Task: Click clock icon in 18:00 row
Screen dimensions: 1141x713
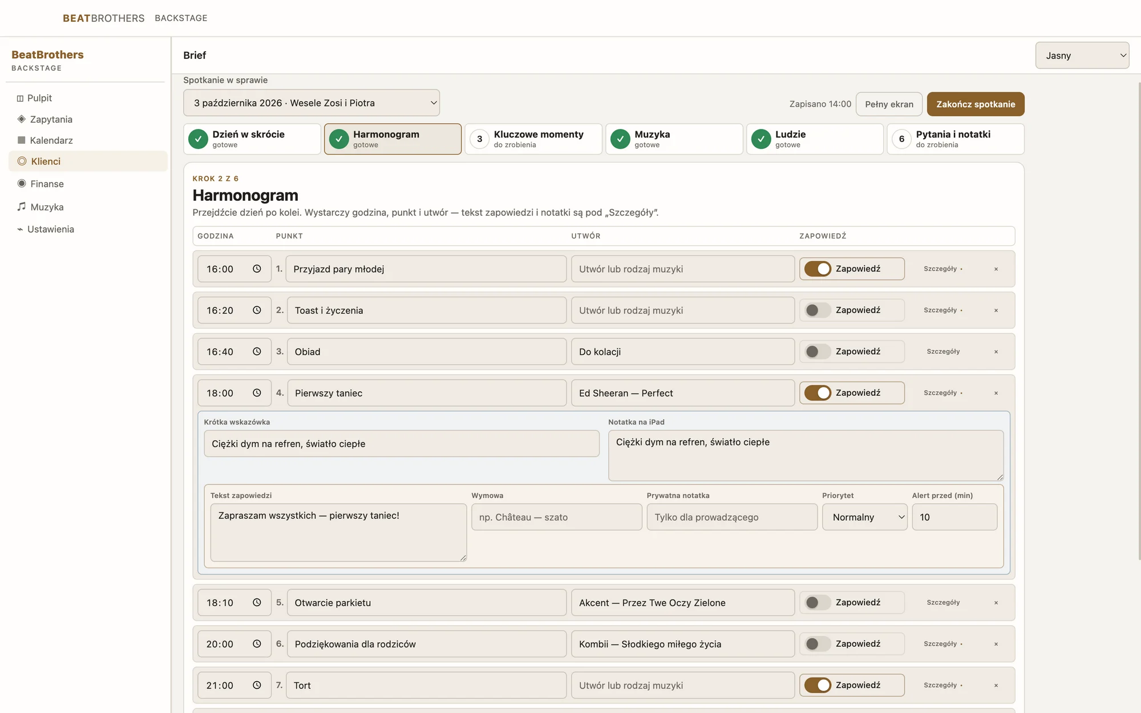Action: (257, 393)
